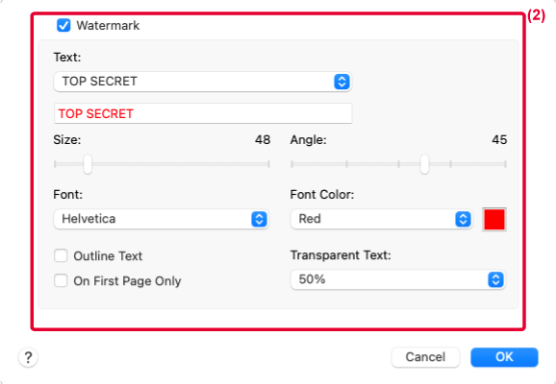
Task: Open the watermark Text preset dropdown
Action: pos(202,82)
